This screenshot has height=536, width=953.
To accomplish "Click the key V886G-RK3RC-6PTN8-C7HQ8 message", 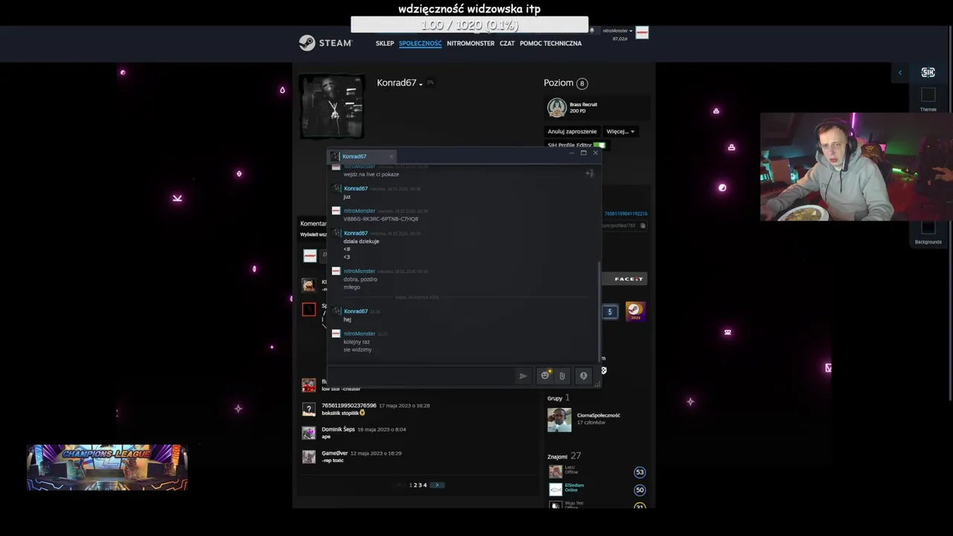I will [x=381, y=219].
